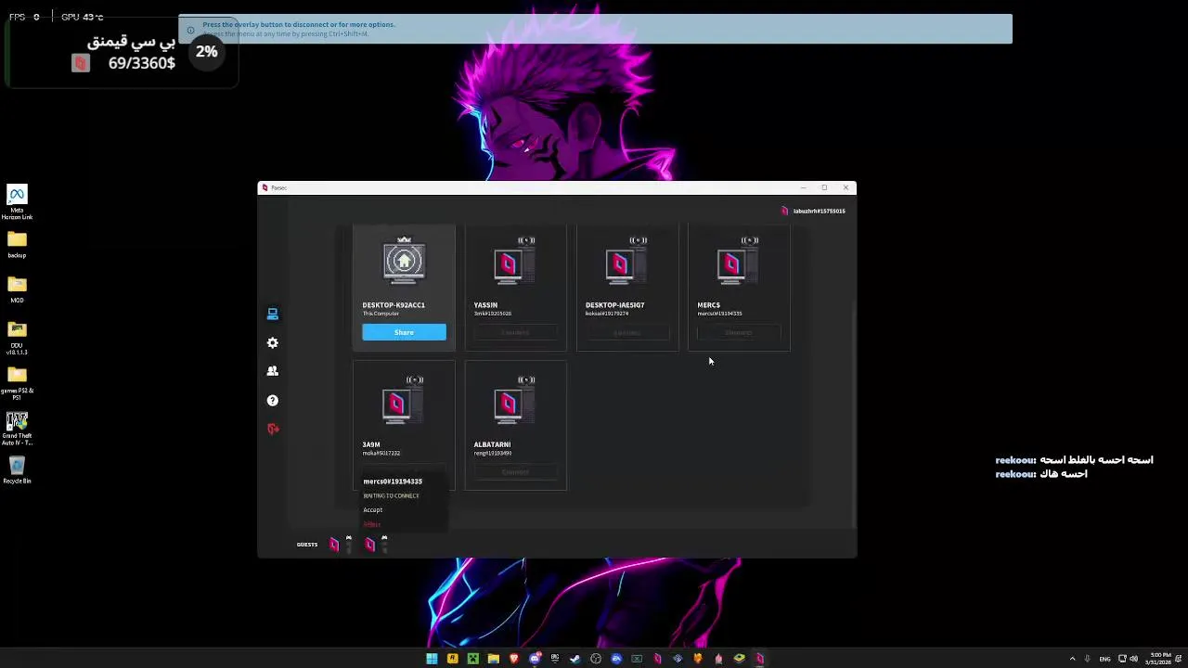Screen dimensions: 1188x668
Task: Click the red icon in donation goal widget
Action: [81, 63]
